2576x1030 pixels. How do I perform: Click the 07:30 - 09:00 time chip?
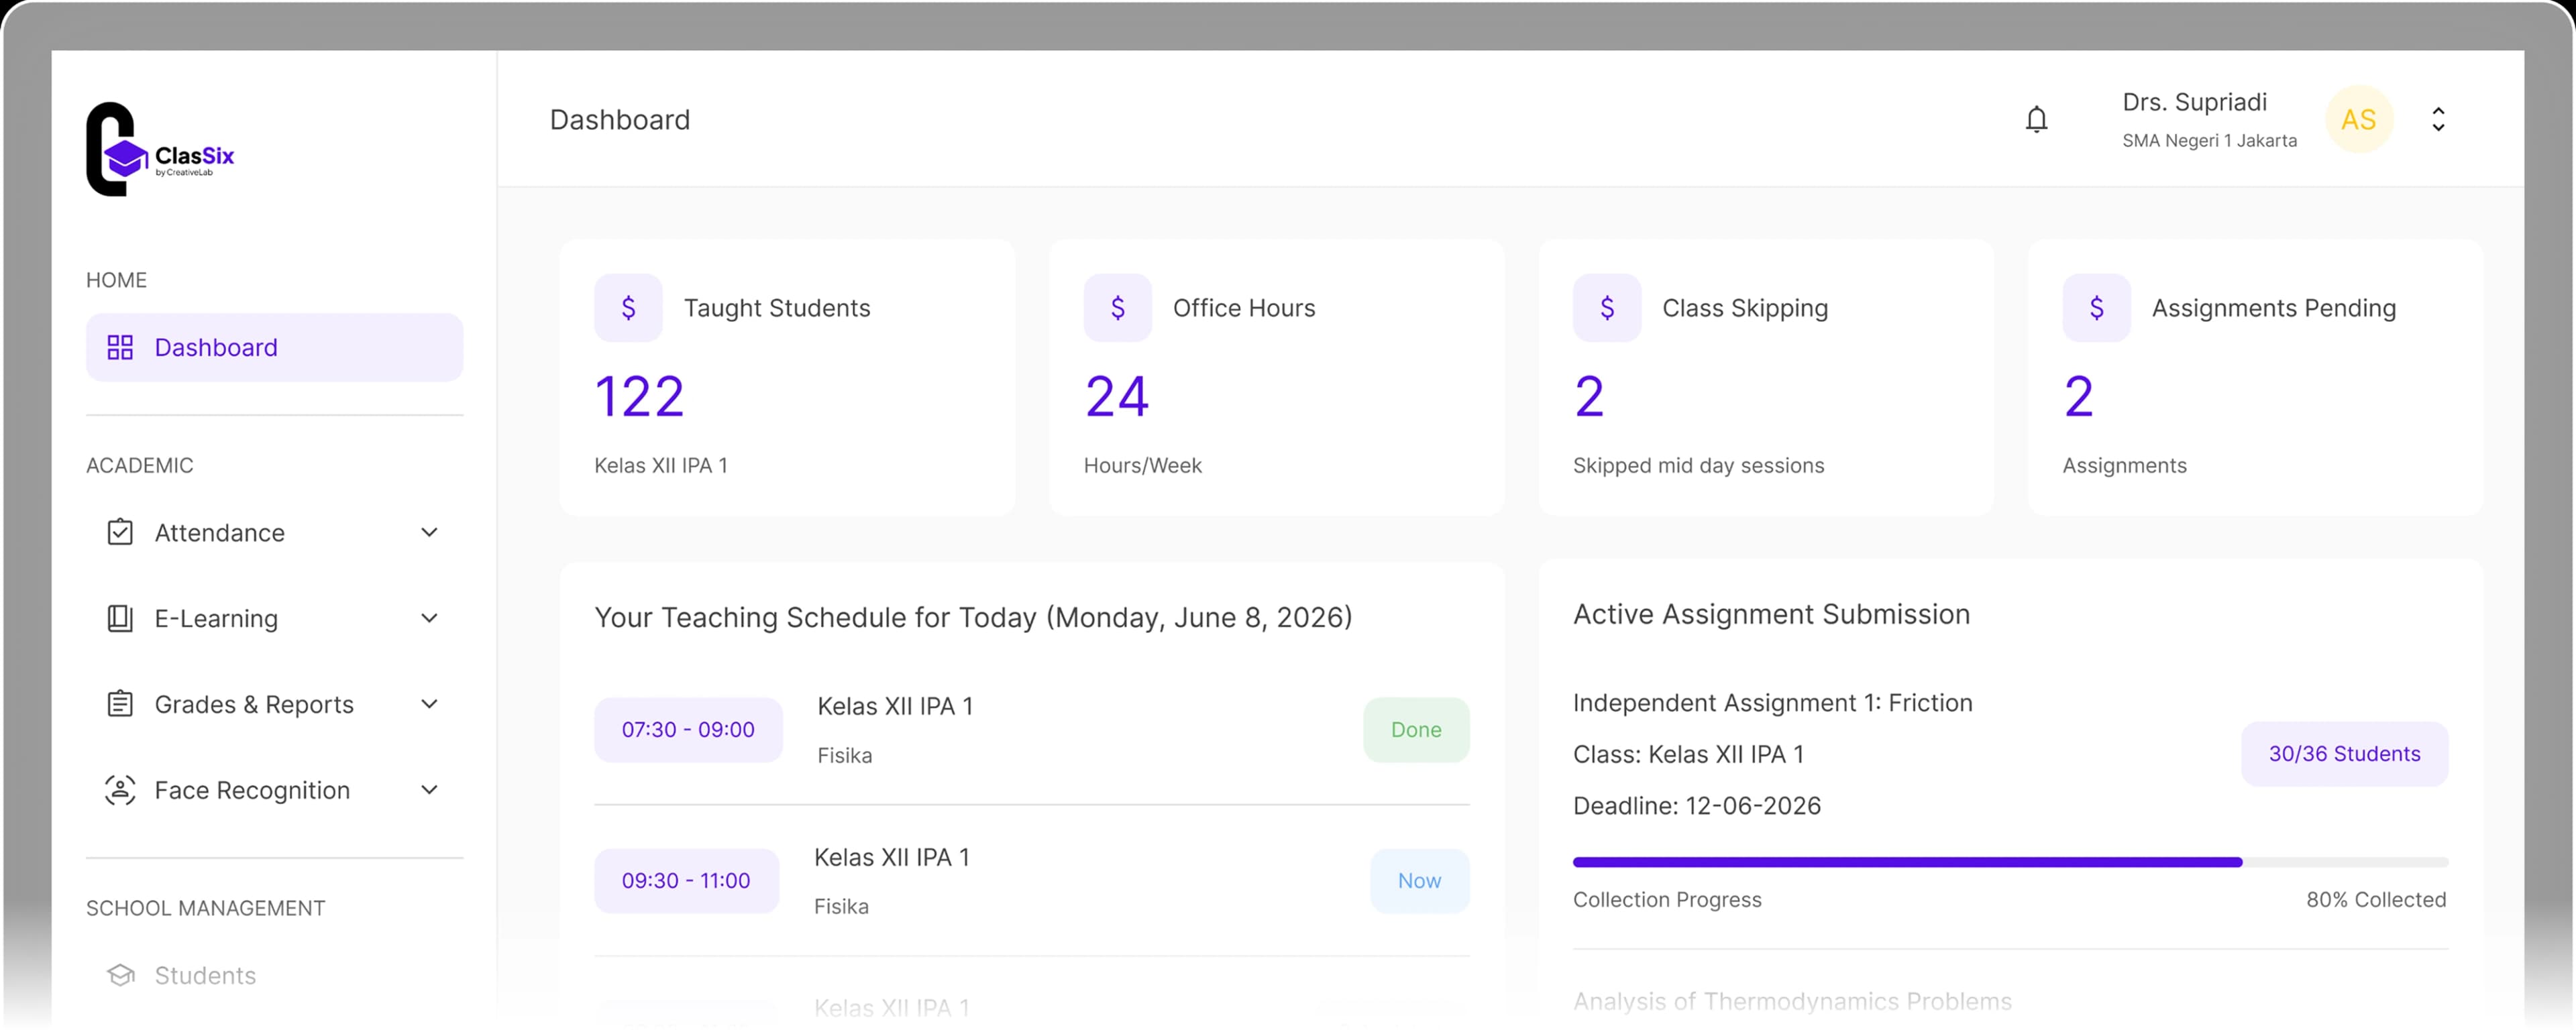[688, 730]
